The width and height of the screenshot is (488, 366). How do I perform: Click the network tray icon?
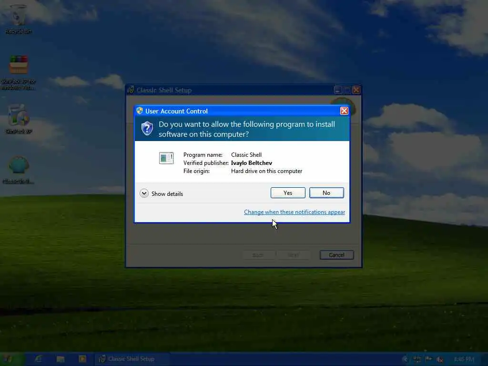(417, 359)
